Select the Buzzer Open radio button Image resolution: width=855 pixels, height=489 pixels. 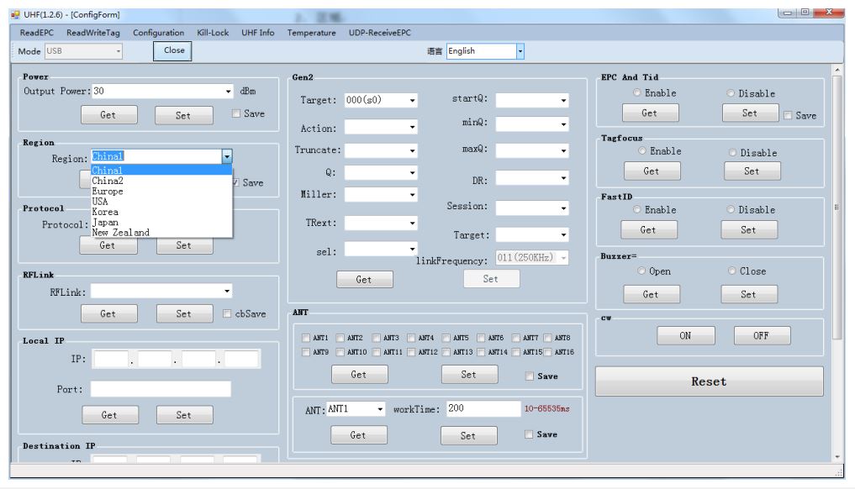pos(642,271)
